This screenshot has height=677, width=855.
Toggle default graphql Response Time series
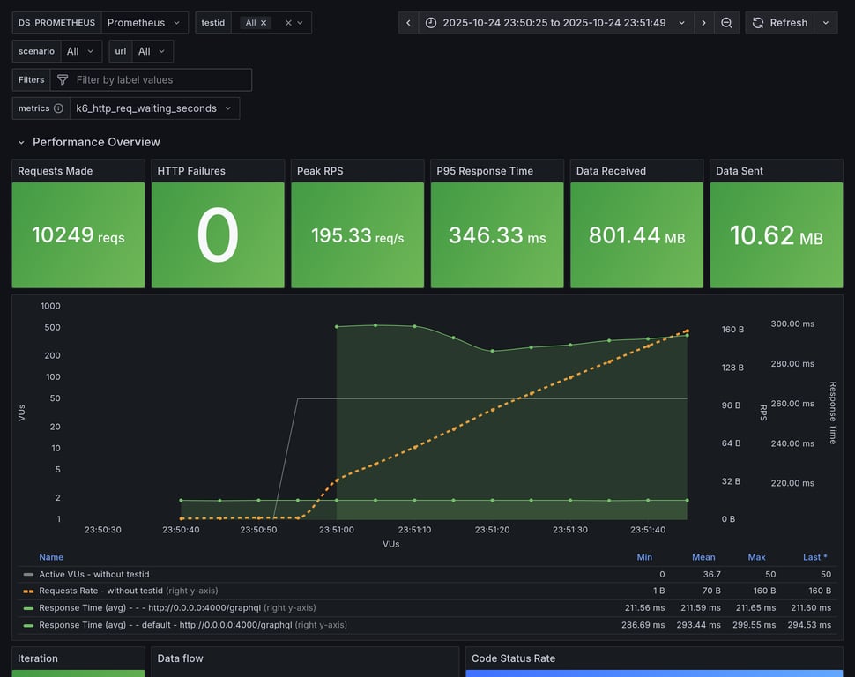tap(165, 625)
